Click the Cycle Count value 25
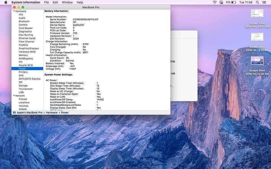The height and width of the screenshot is (169, 271). [x=67, y=58]
